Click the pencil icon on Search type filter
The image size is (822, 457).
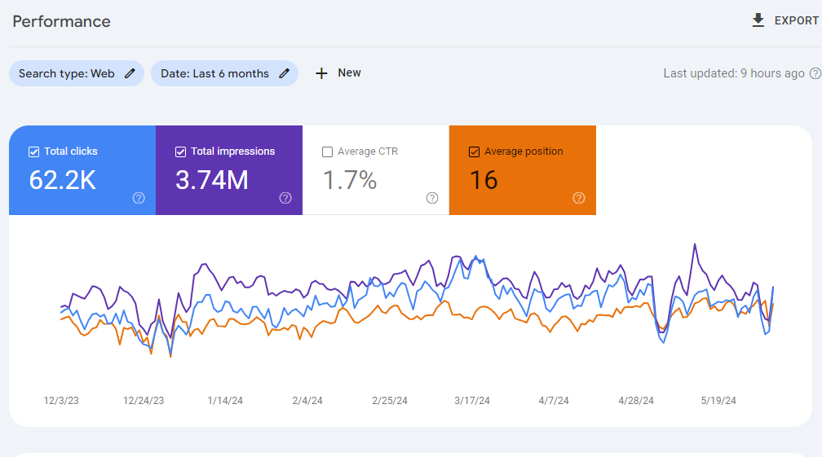coord(130,73)
